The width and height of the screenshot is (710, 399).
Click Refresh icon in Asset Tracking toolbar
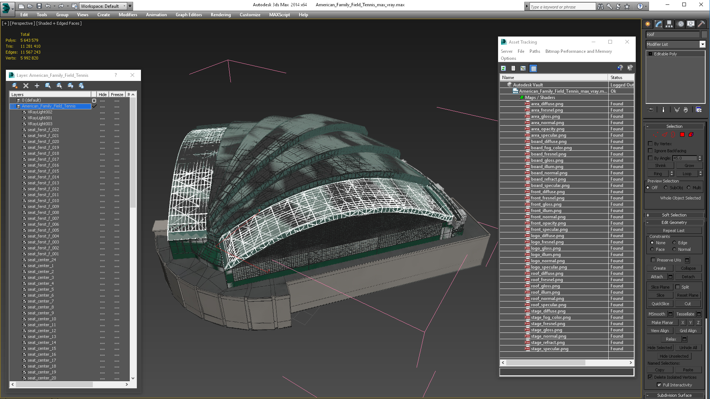click(503, 68)
